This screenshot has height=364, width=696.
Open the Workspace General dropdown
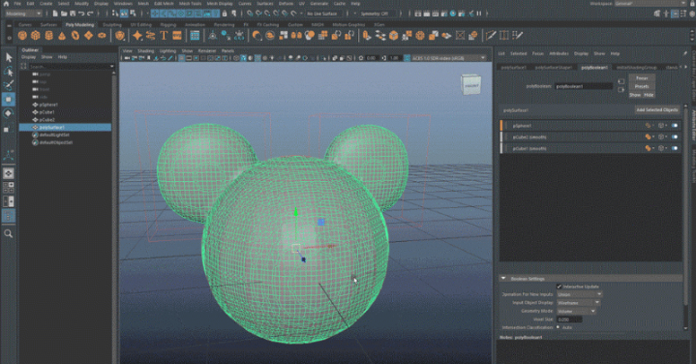click(651, 3)
